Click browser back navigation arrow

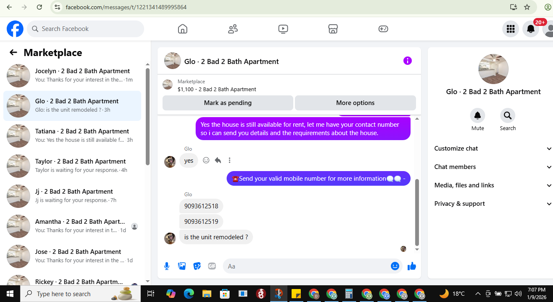(x=9, y=7)
